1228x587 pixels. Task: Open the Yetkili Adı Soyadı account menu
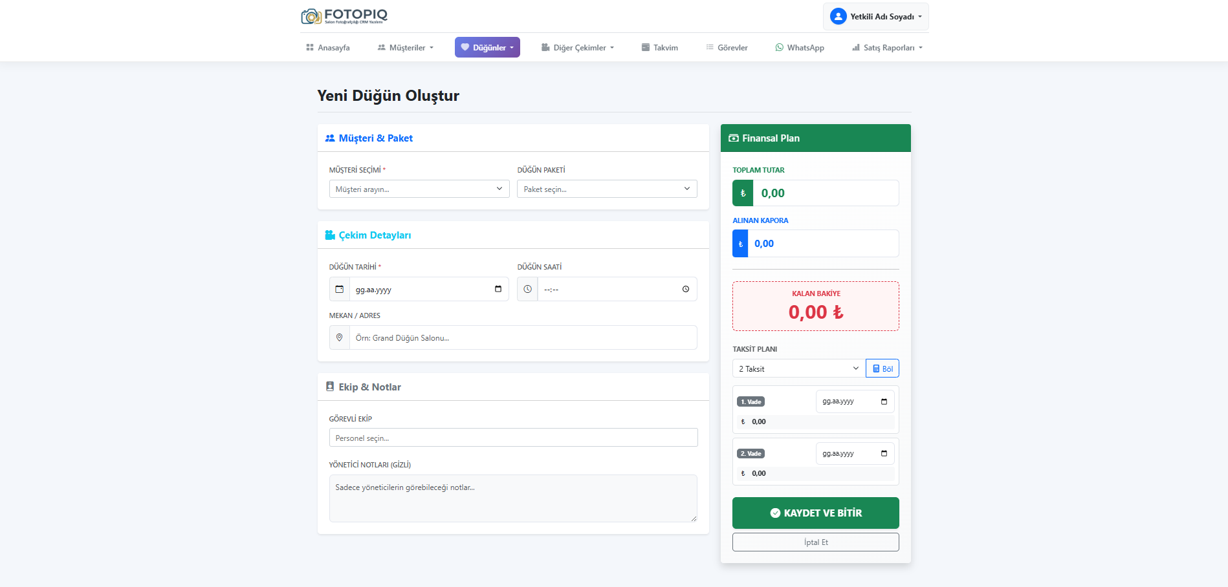tap(876, 17)
